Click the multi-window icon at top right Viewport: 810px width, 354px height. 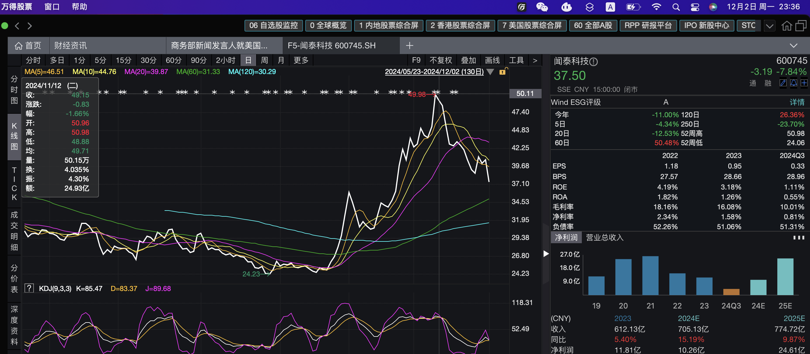click(801, 26)
